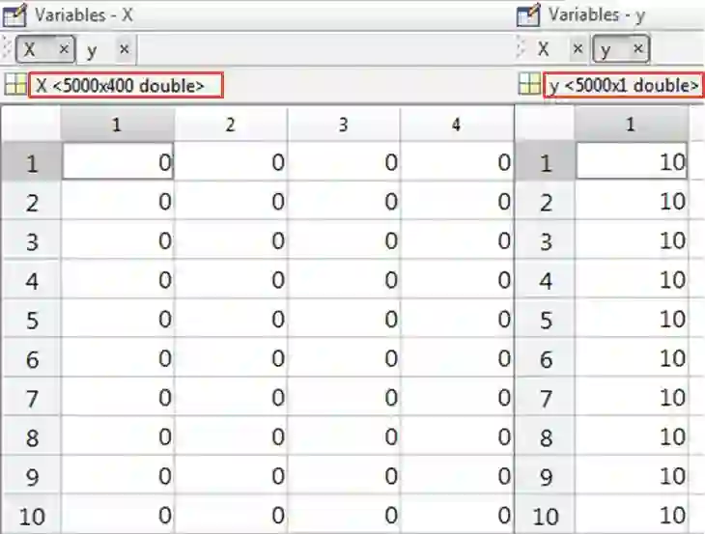The width and height of the screenshot is (705, 534).
Task: Click the 'X <5000x400 double>' label
Action: tap(126, 85)
